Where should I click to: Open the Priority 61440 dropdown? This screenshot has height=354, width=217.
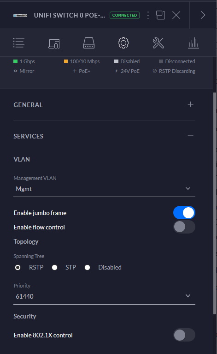104,296
